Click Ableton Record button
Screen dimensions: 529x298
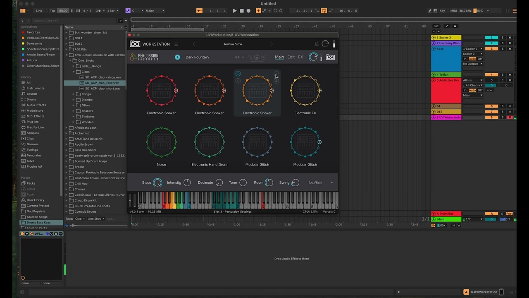pyautogui.click(x=248, y=11)
